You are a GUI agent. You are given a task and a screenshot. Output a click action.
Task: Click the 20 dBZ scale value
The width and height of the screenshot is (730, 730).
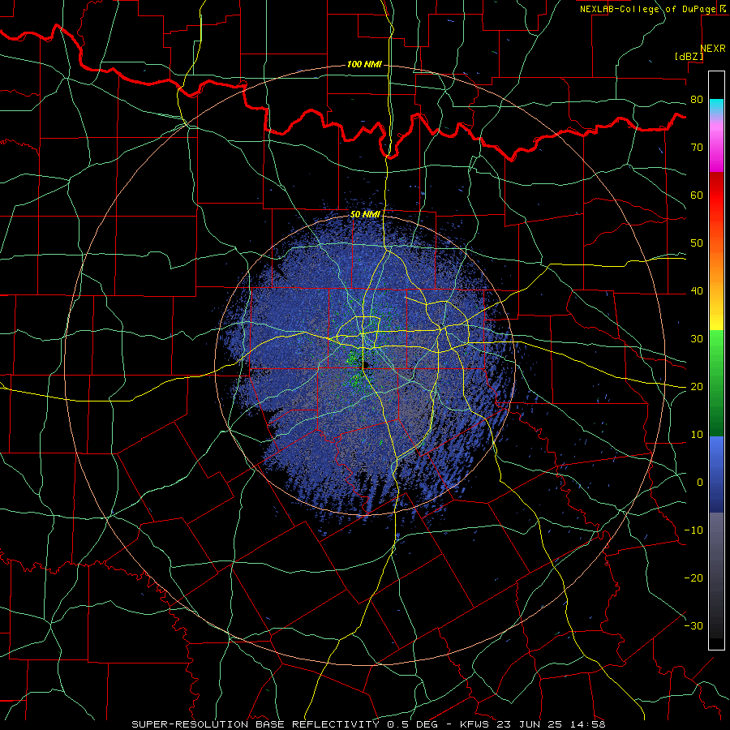[x=697, y=387]
